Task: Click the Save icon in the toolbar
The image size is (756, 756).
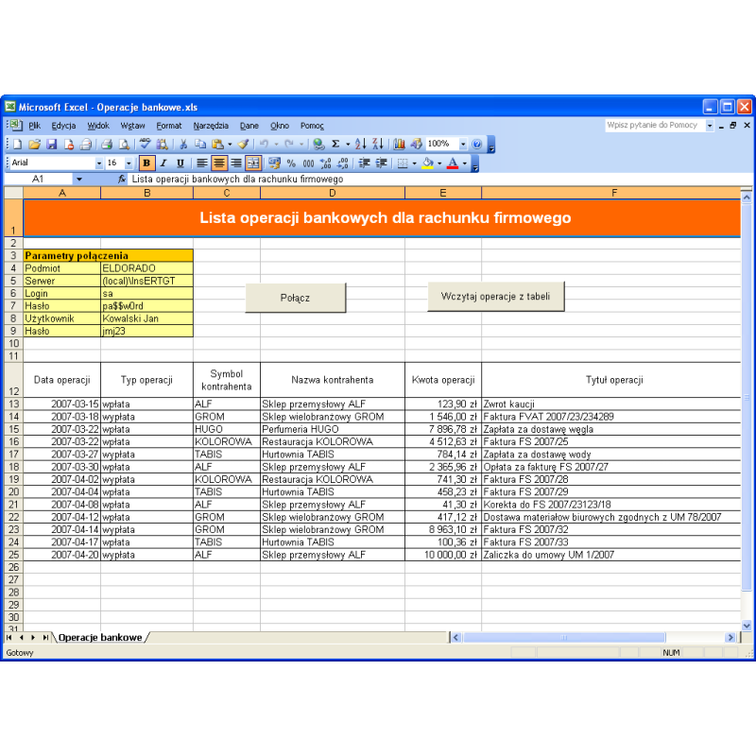Action: pyautogui.click(x=52, y=145)
